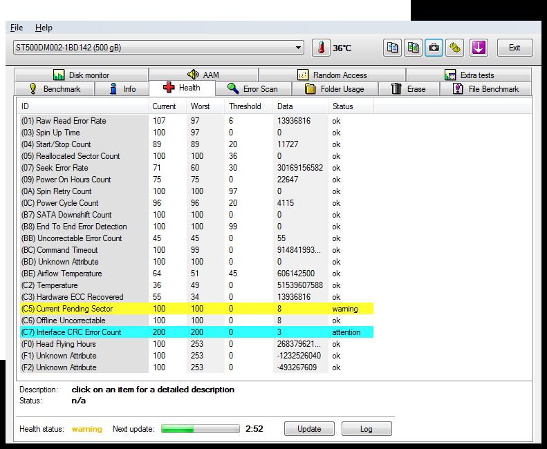Click the orange warning health status text

(x=87, y=429)
